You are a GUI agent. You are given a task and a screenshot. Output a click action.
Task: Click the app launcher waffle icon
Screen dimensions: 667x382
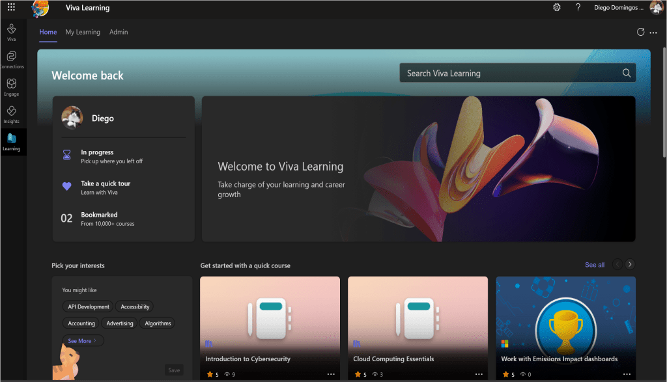(x=11, y=8)
